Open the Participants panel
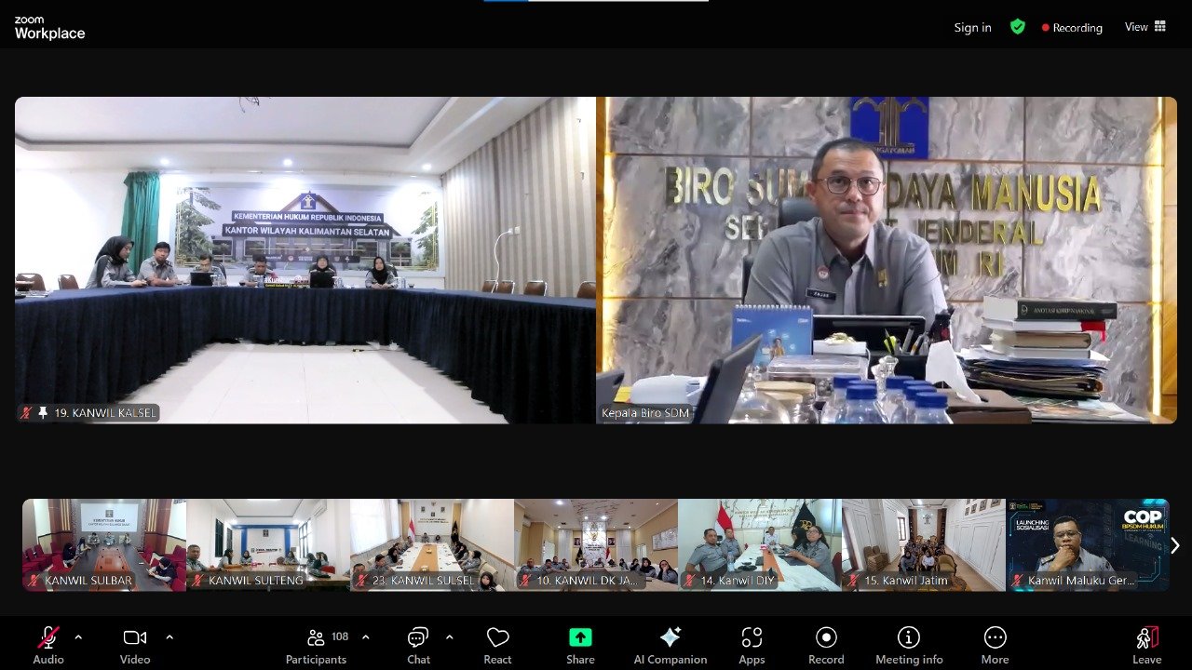Viewport: 1192px width, 670px height. (316, 644)
